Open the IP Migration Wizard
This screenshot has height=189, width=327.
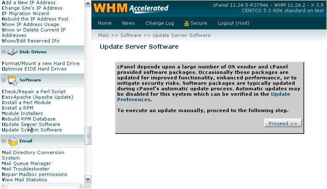click(25, 13)
